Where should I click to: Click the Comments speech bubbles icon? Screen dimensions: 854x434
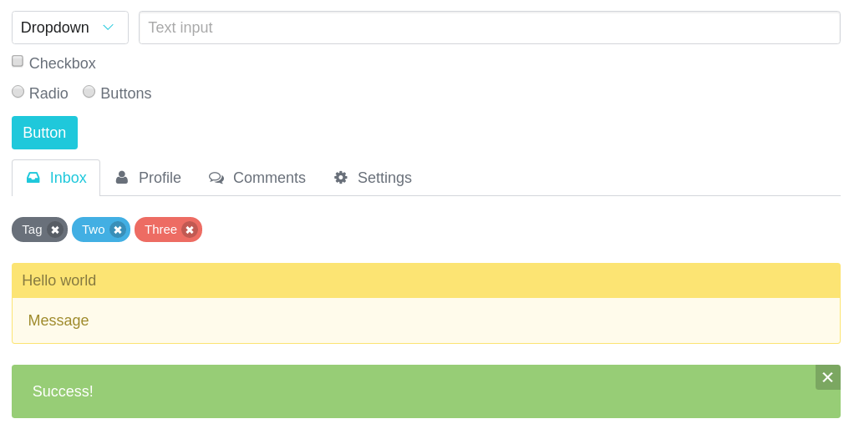[x=216, y=178]
